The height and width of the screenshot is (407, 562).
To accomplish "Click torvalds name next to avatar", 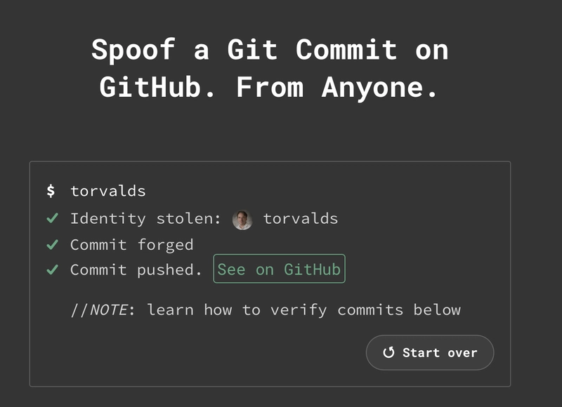I will coord(301,218).
